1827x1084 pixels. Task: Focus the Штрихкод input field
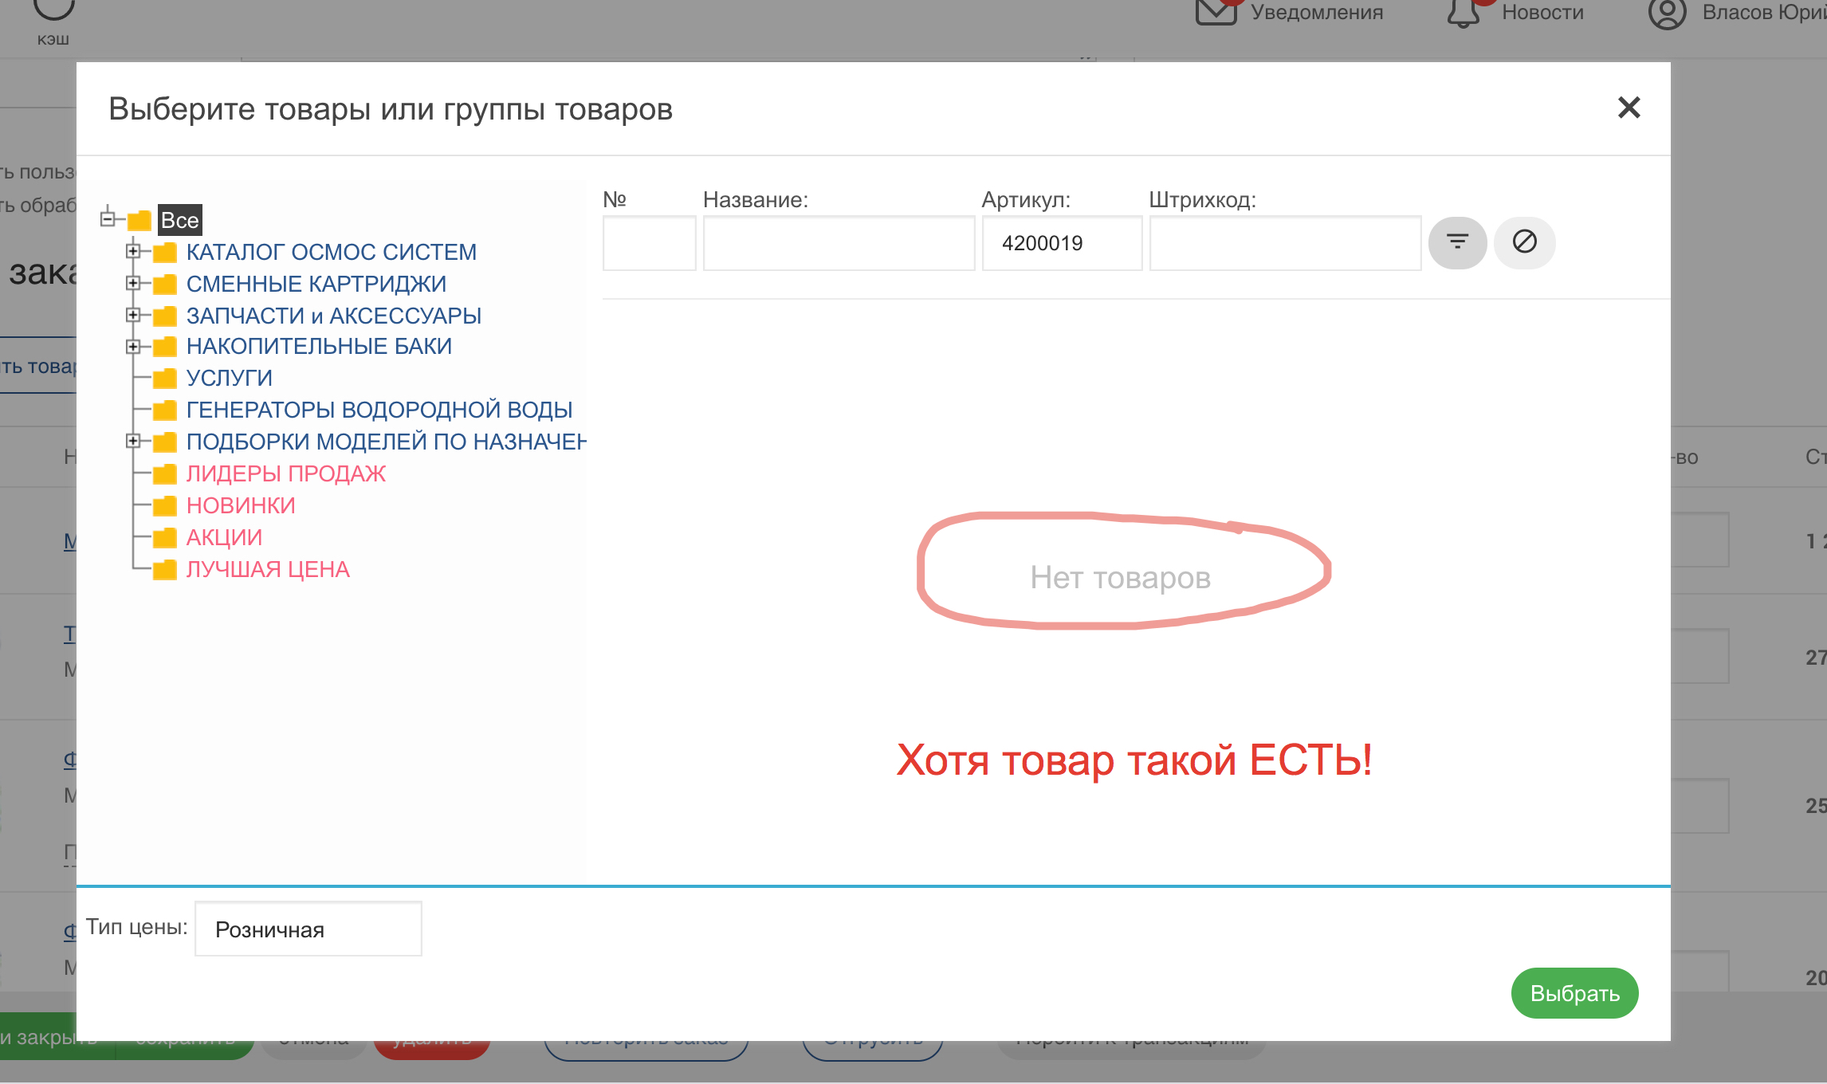(1285, 243)
